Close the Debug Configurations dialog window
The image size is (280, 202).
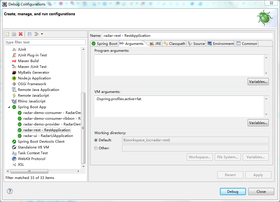(x=271, y=3)
